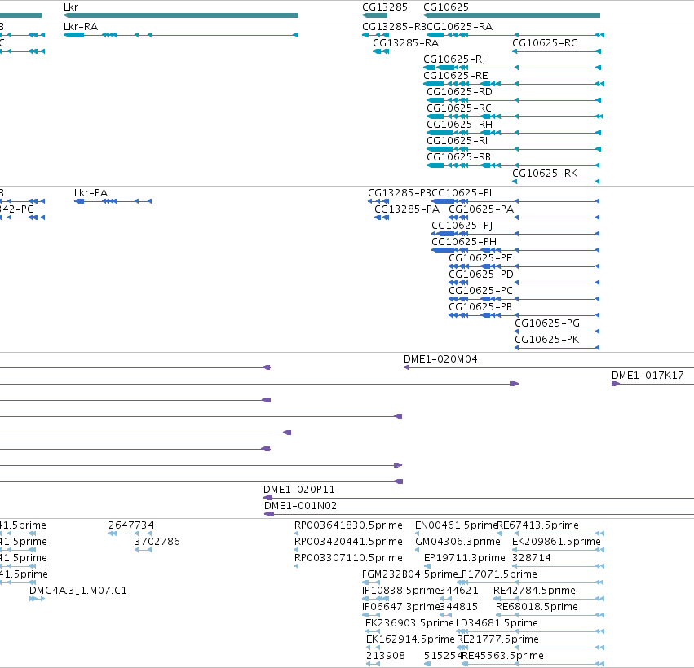The height and width of the screenshot is (668, 694).
Task: Select the CG10625-PK protein label
Action: (x=546, y=340)
